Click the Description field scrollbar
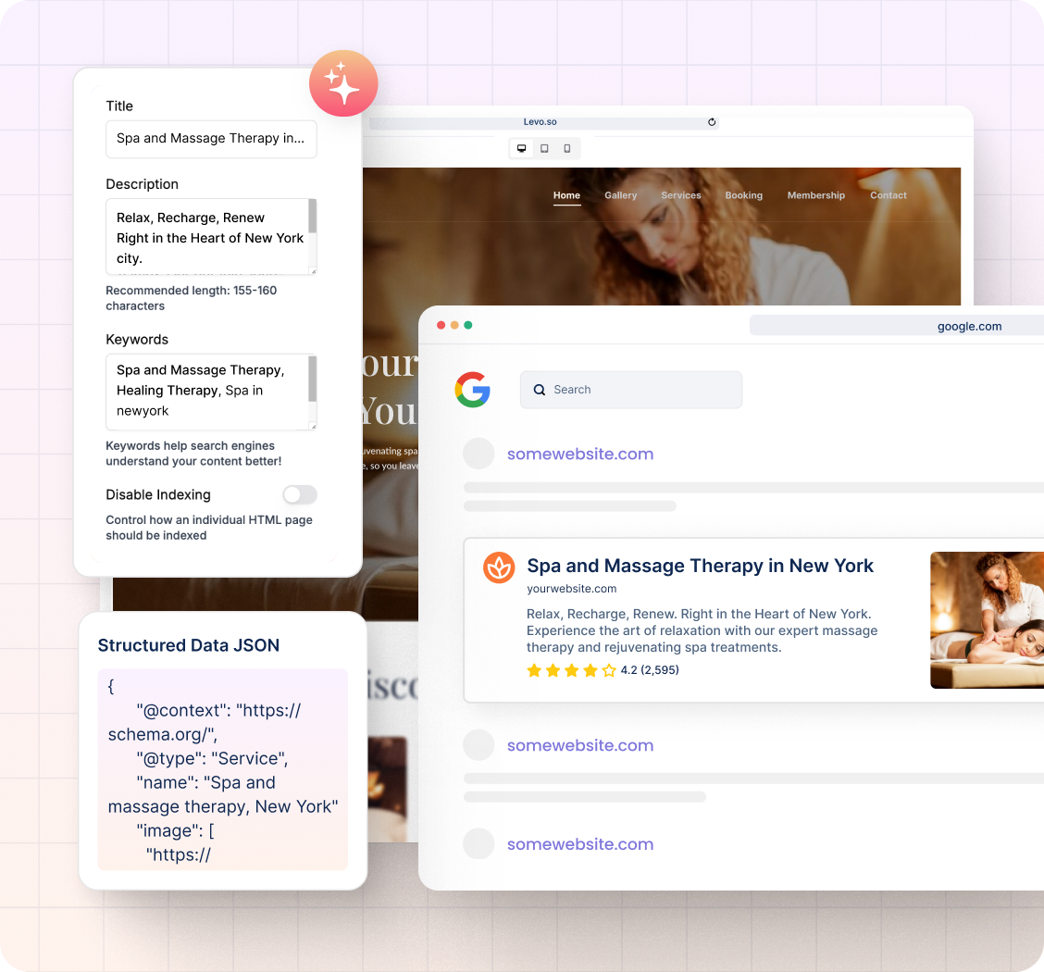Image resolution: width=1044 pixels, height=972 pixels. pos(313,236)
